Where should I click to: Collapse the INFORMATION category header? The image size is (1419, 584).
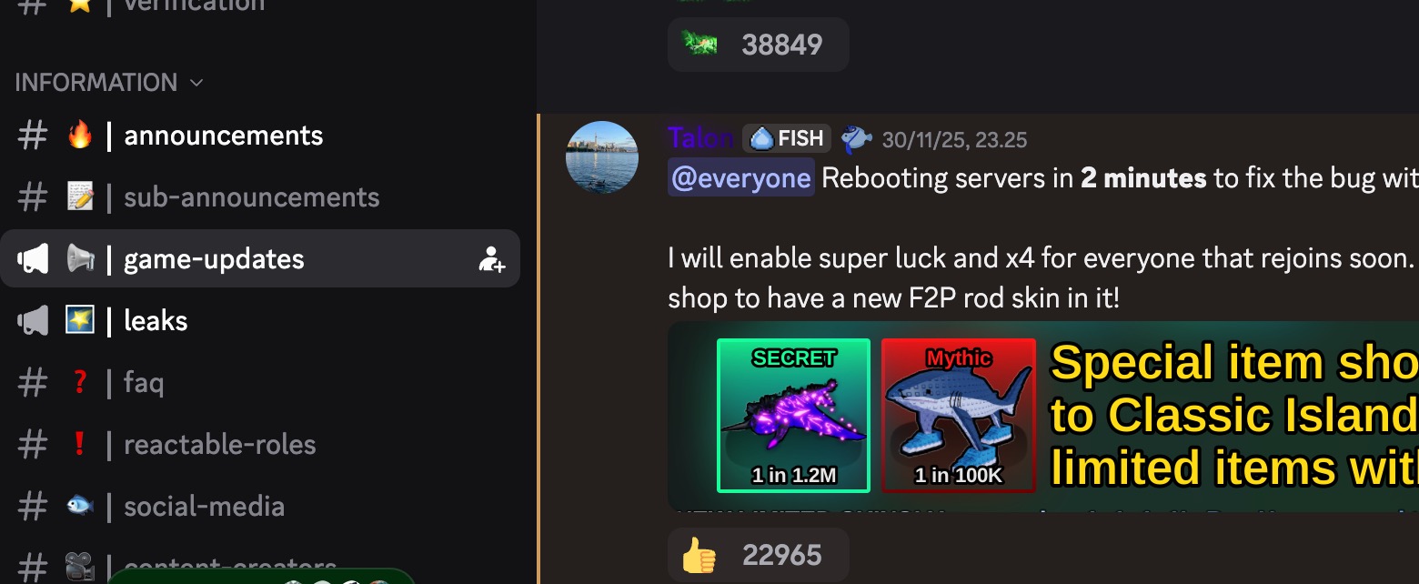pos(109,83)
